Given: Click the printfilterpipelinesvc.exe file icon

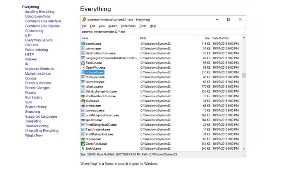Looking at the screenshot, I should pos(83,115).
